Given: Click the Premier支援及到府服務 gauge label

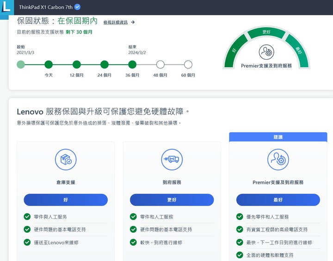Looking at the screenshot, I should click(266, 66).
